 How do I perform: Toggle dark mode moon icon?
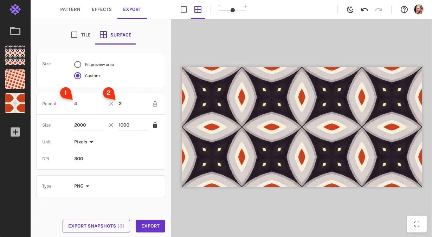(x=350, y=9)
